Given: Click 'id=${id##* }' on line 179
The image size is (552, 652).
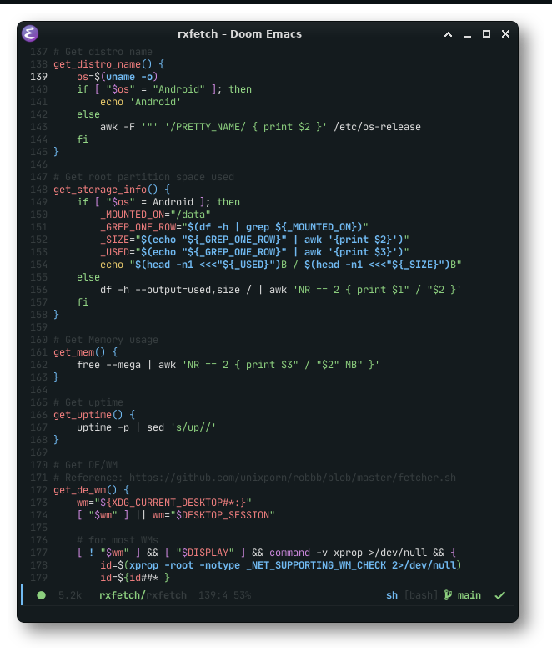Looking at the screenshot, I should click(135, 578).
